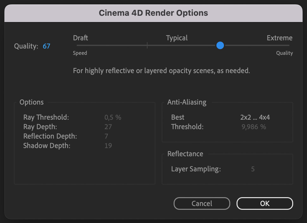Select the Threshold value 9,986 %

(253, 127)
